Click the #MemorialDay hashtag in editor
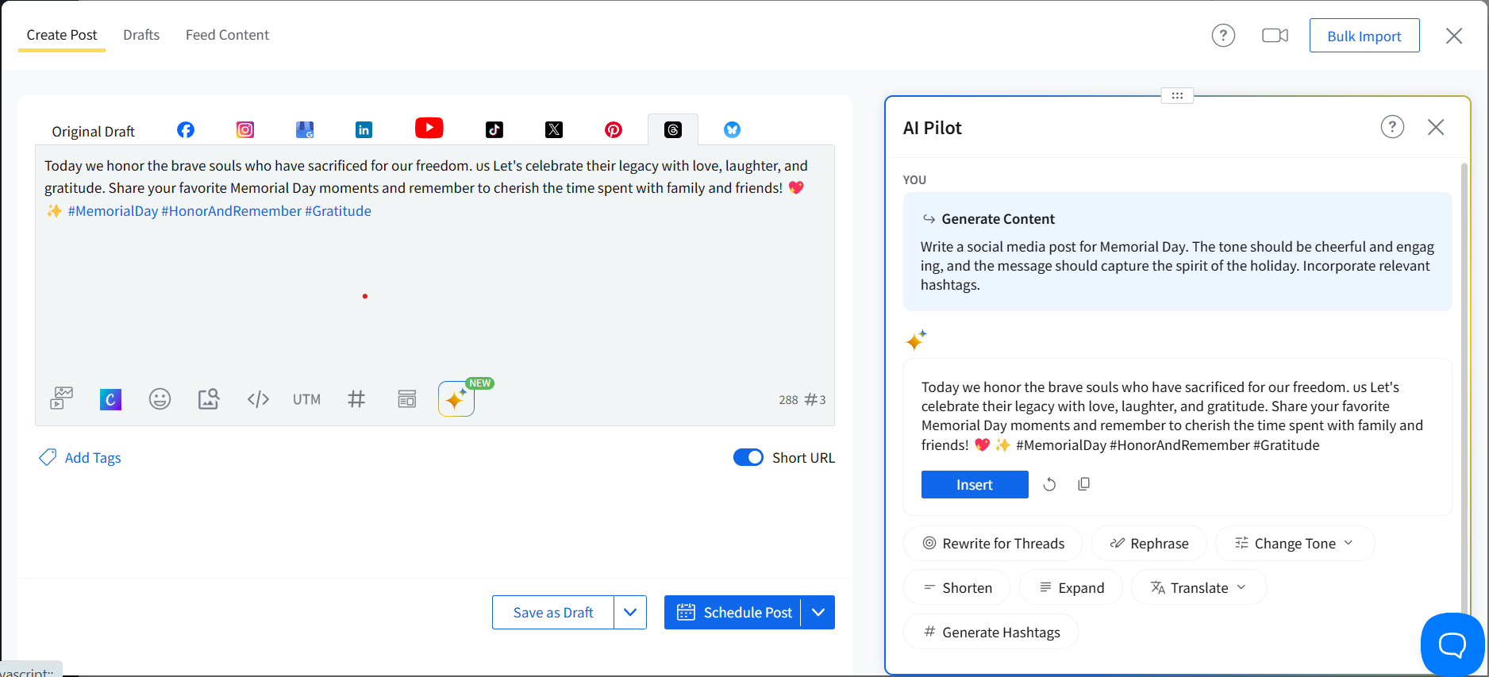The image size is (1489, 677). point(113,211)
